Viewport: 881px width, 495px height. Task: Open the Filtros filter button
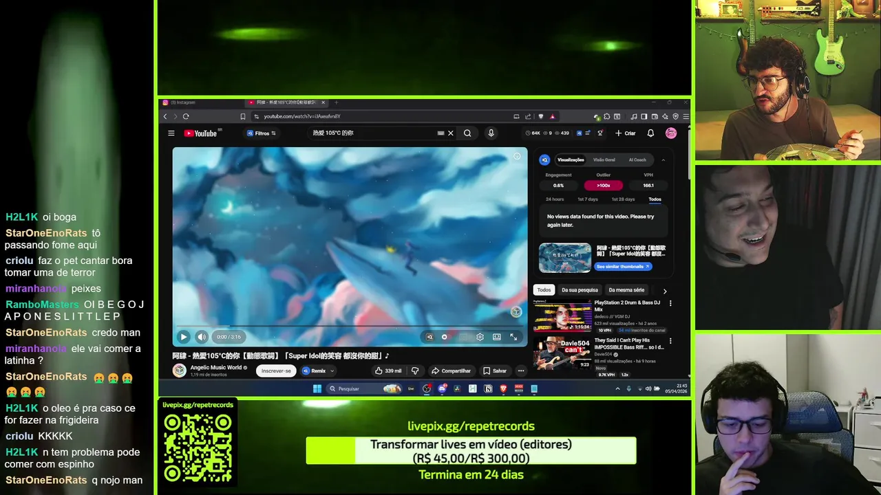pos(262,133)
